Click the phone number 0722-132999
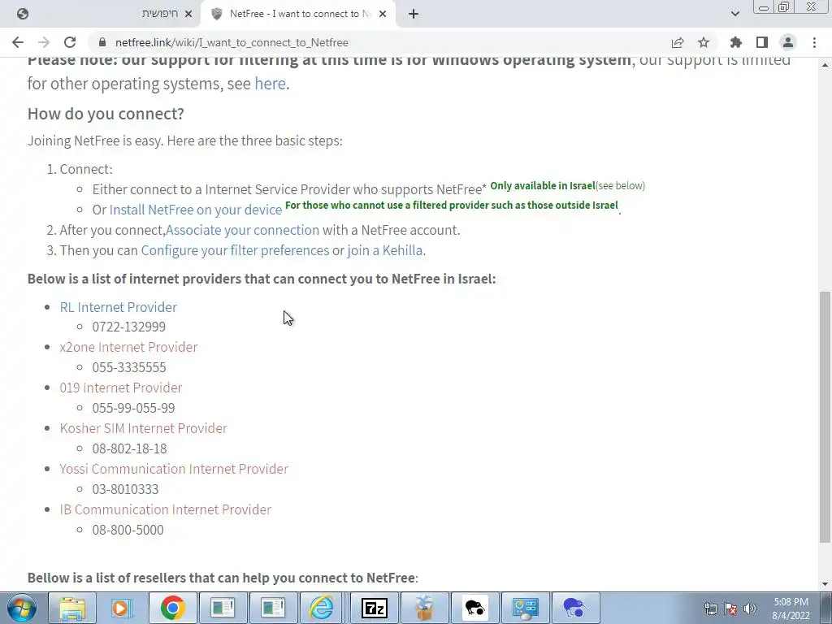 129,327
